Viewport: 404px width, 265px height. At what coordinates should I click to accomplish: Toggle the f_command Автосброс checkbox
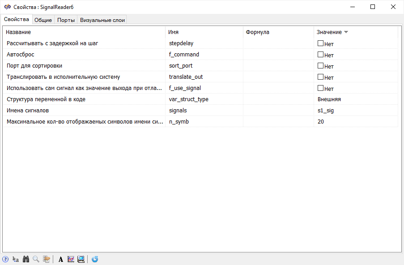tap(320, 55)
